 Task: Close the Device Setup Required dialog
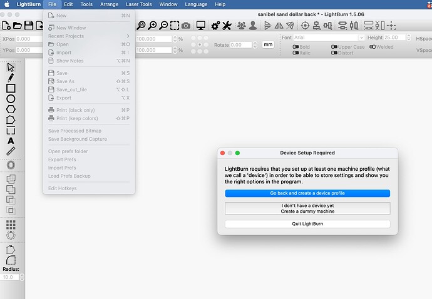point(223,153)
